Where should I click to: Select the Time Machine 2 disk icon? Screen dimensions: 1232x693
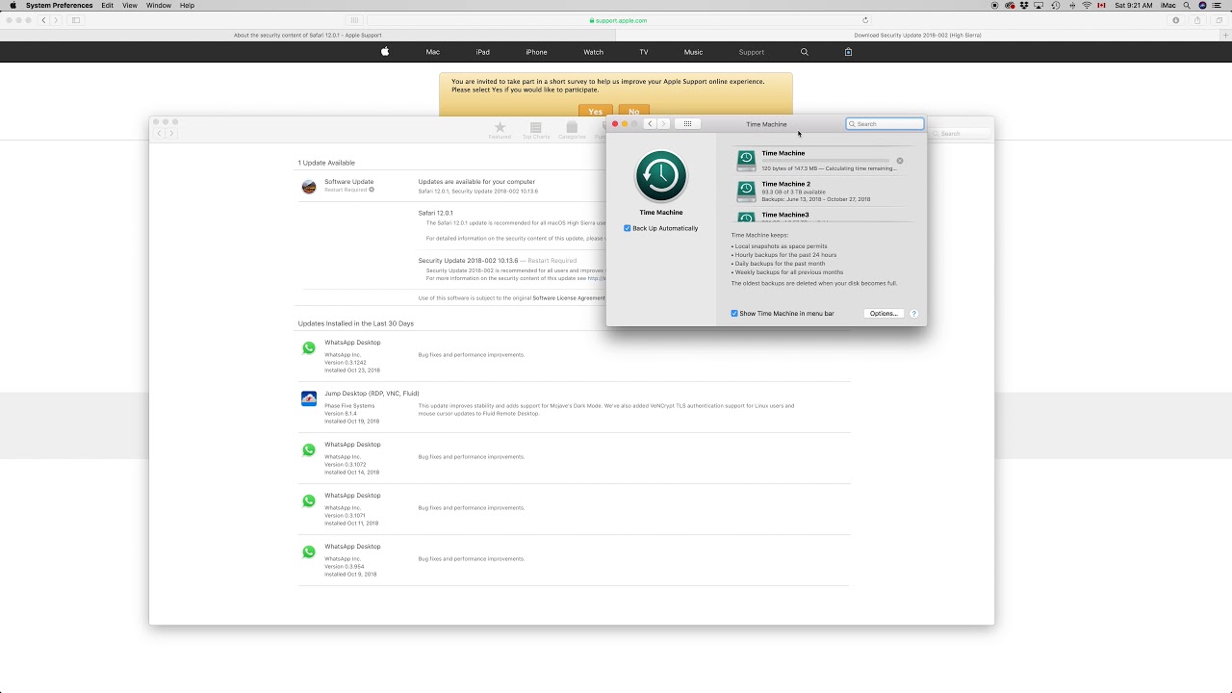(746, 191)
